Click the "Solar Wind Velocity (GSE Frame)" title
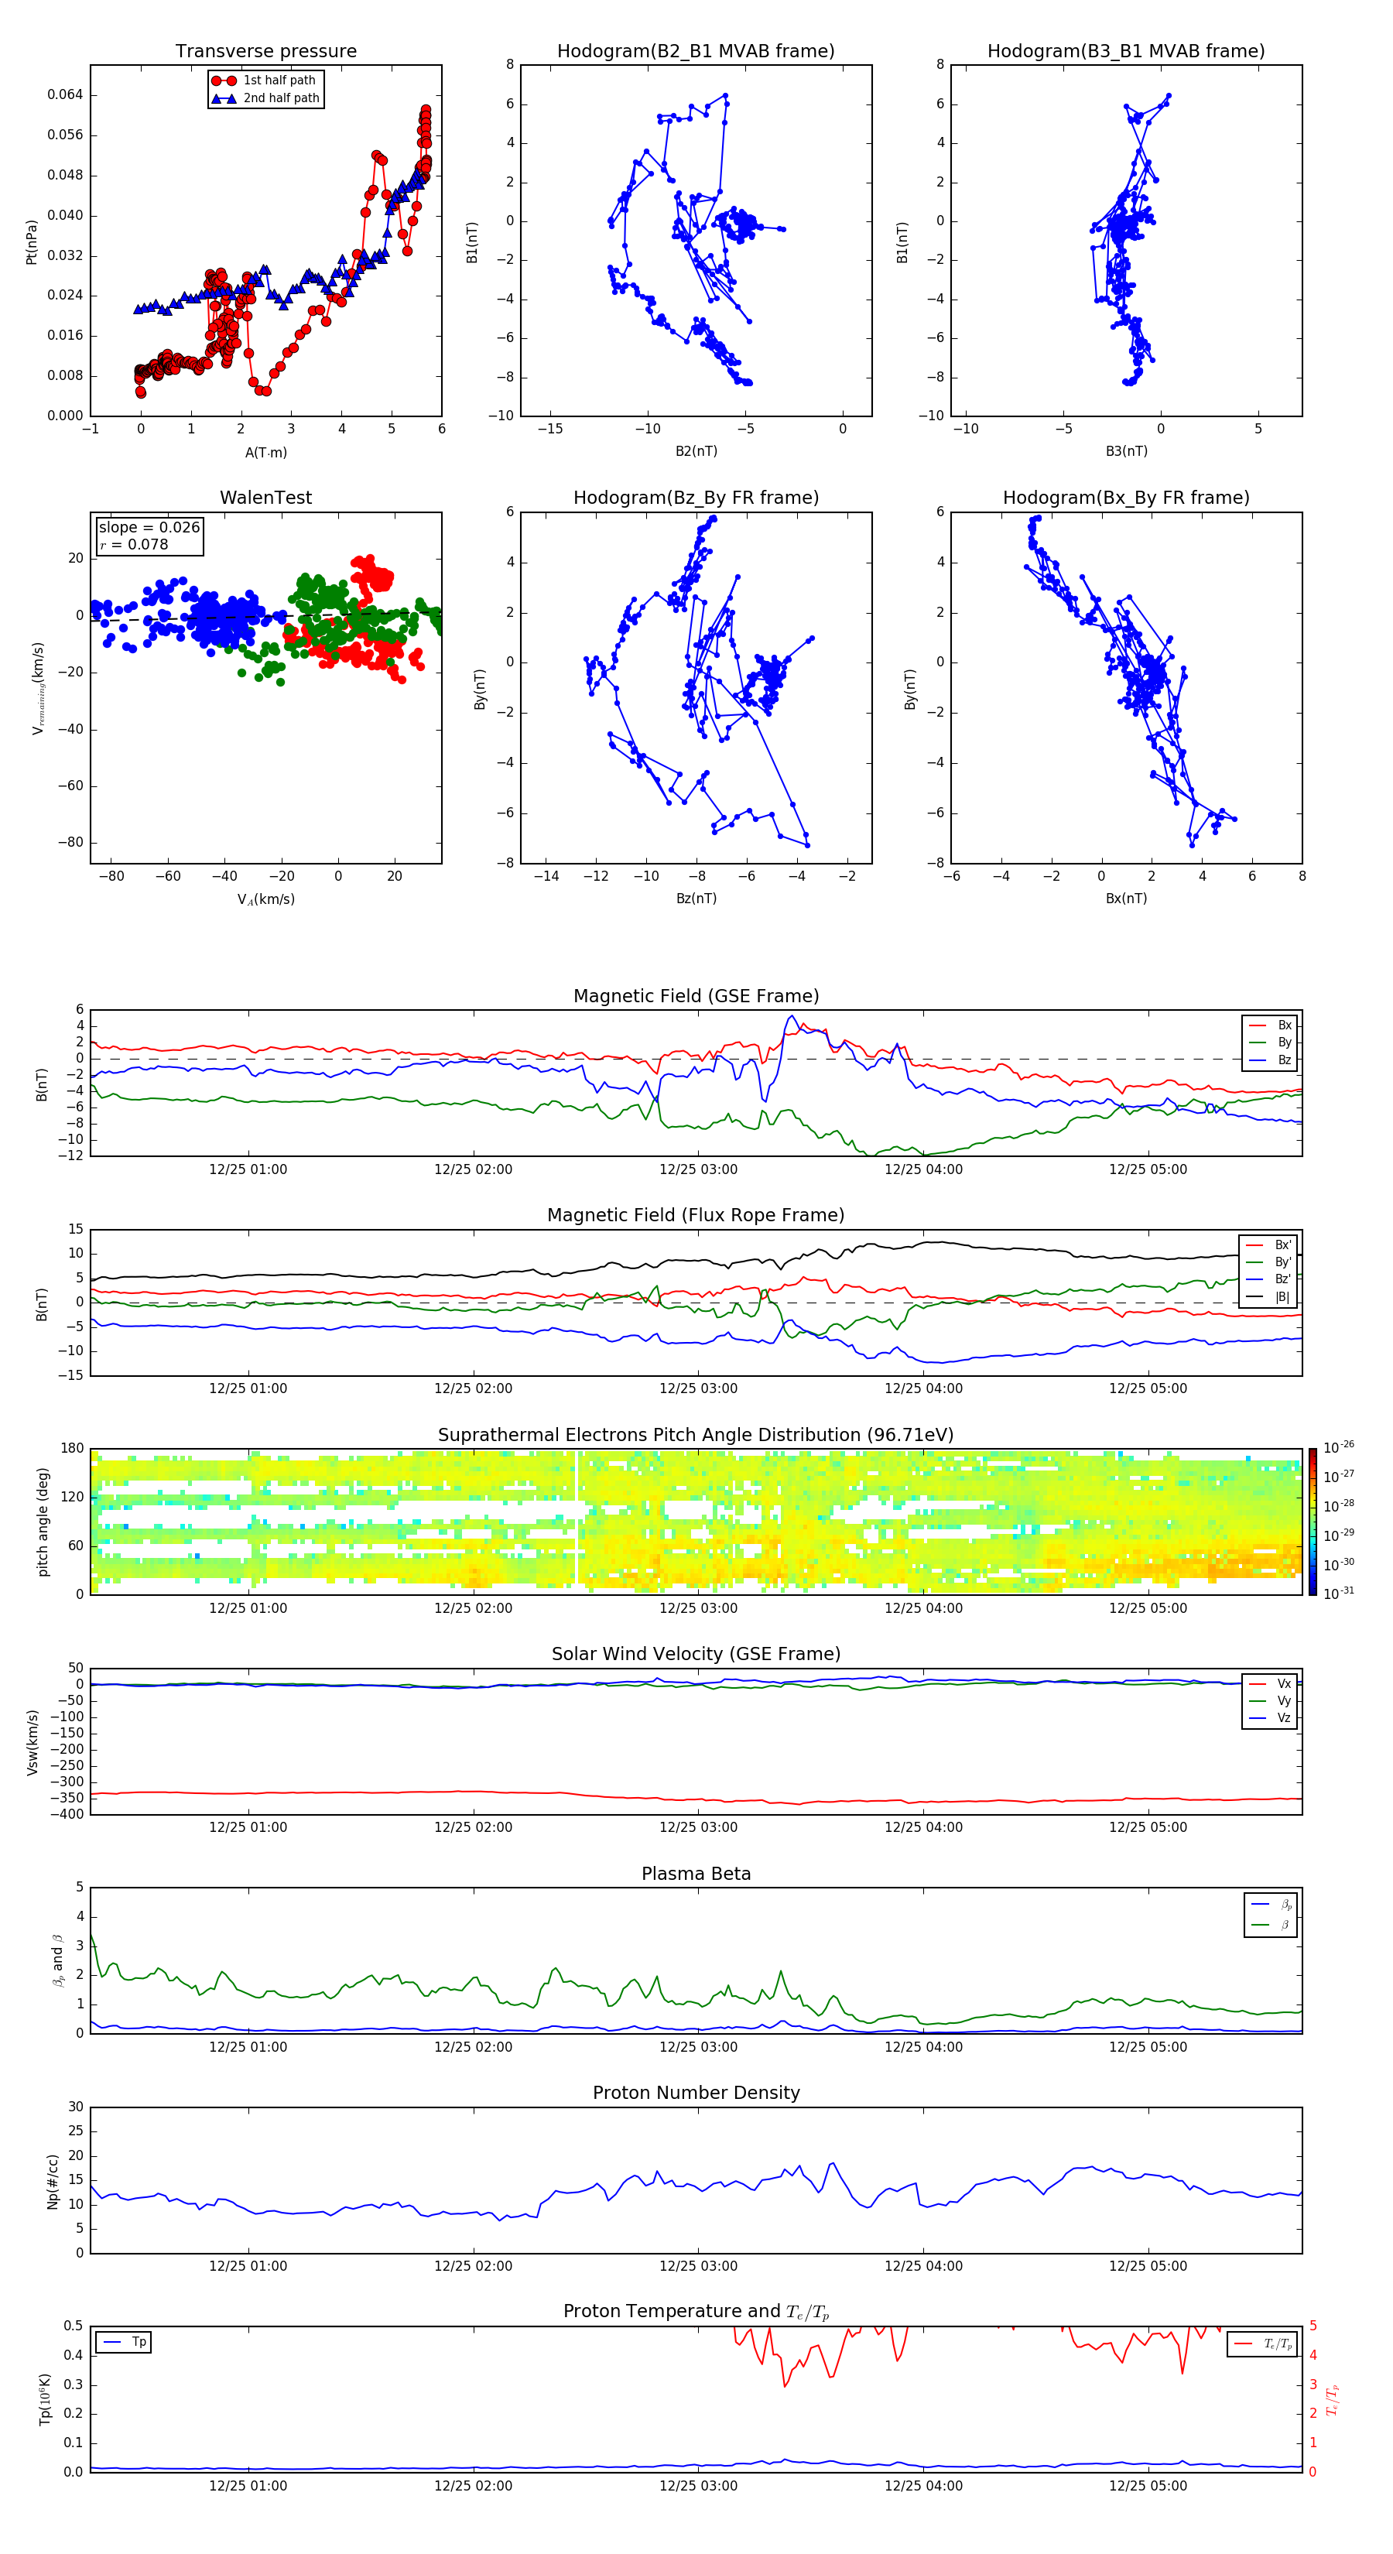The width and height of the screenshot is (1393, 2554). click(696, 1655)
